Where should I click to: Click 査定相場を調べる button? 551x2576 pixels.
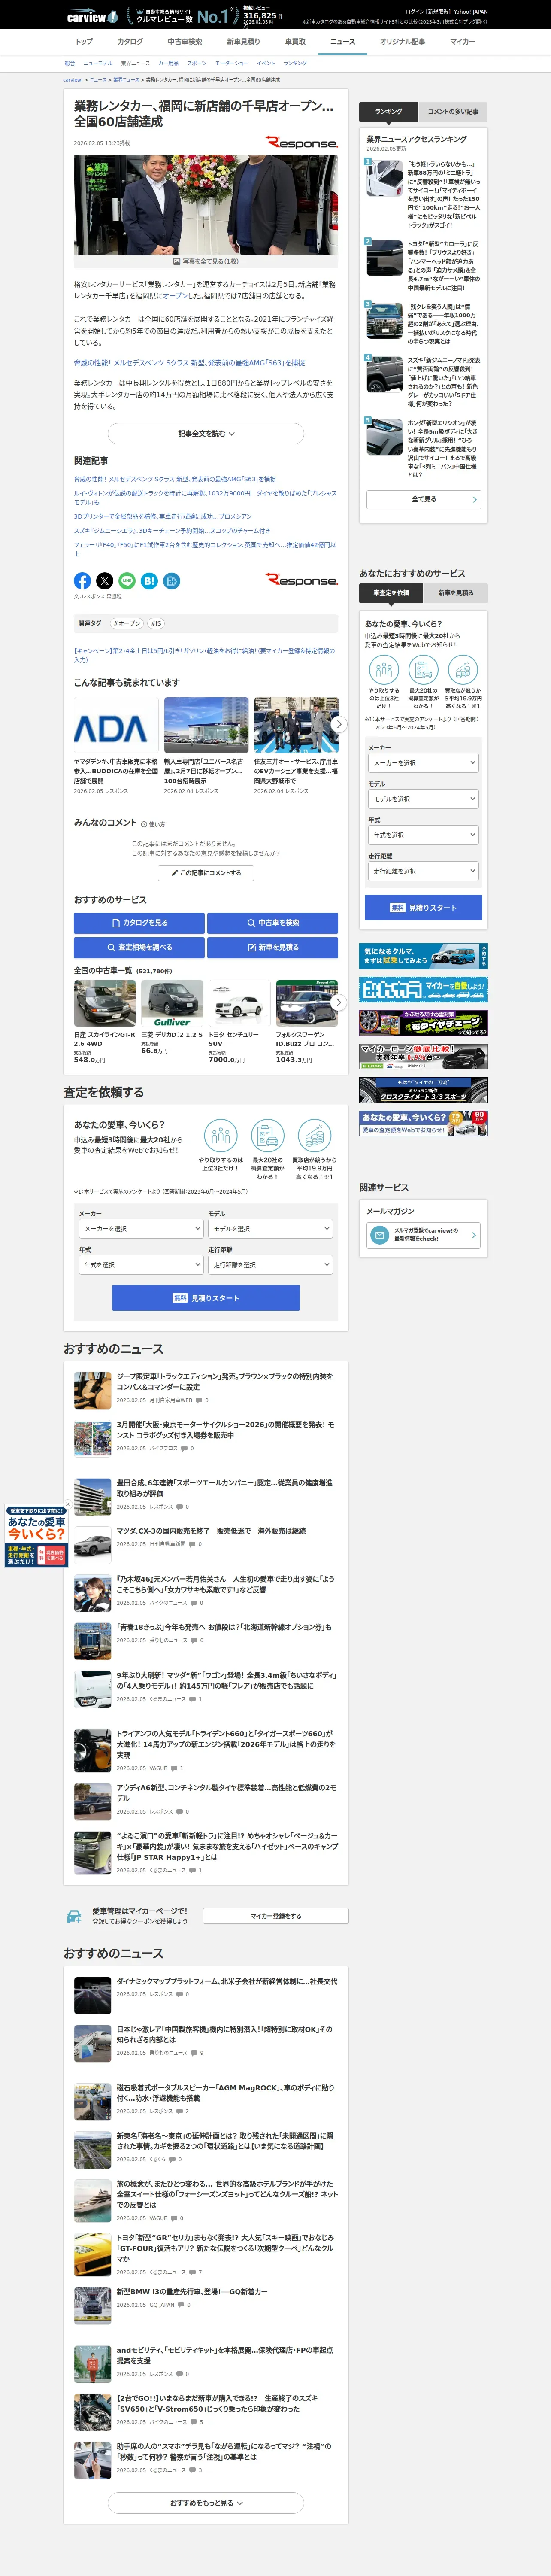coord(139,947)
